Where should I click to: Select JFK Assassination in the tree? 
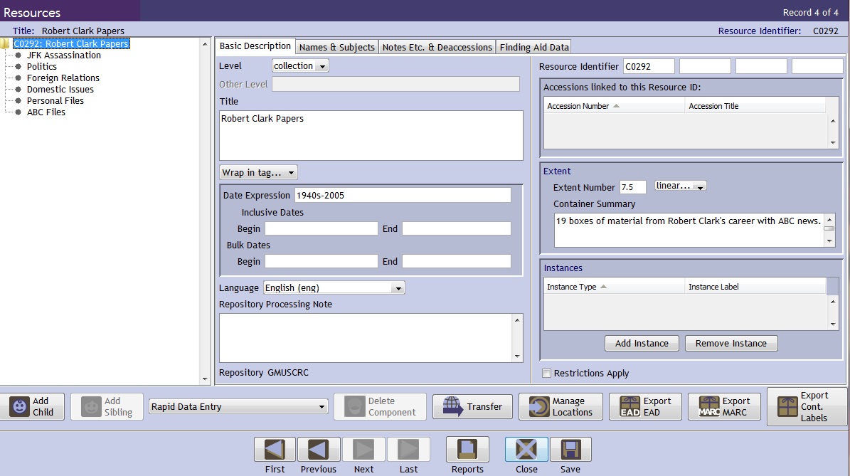(x=63, y=55)
